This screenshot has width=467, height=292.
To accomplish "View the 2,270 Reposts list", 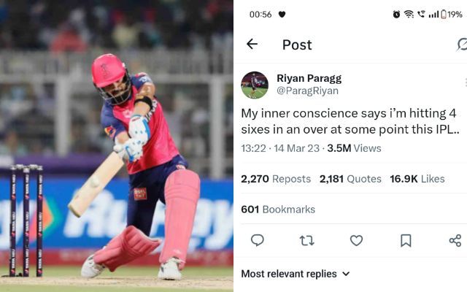I will pyautogui.click(x=276, y=179).
